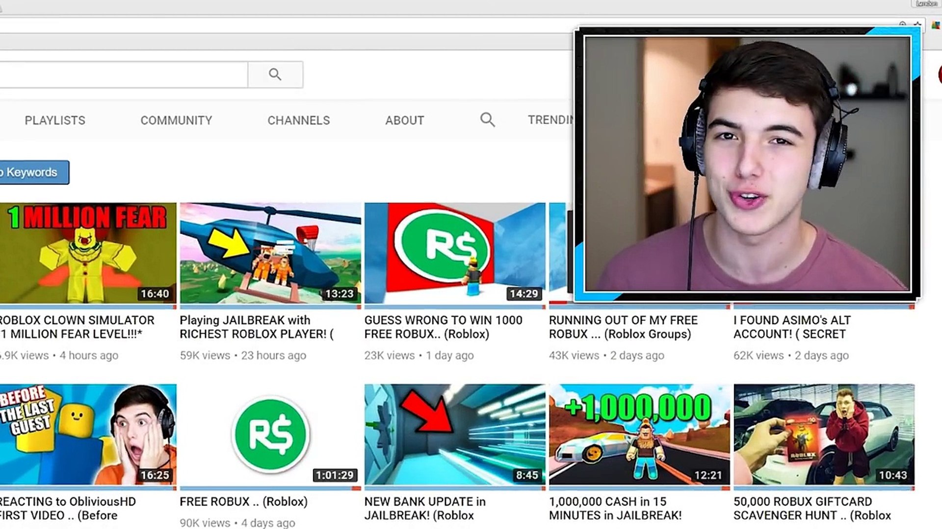942x529 pixels.
Task: Open the COMMUNITY tab
Action: click(176, 120)
